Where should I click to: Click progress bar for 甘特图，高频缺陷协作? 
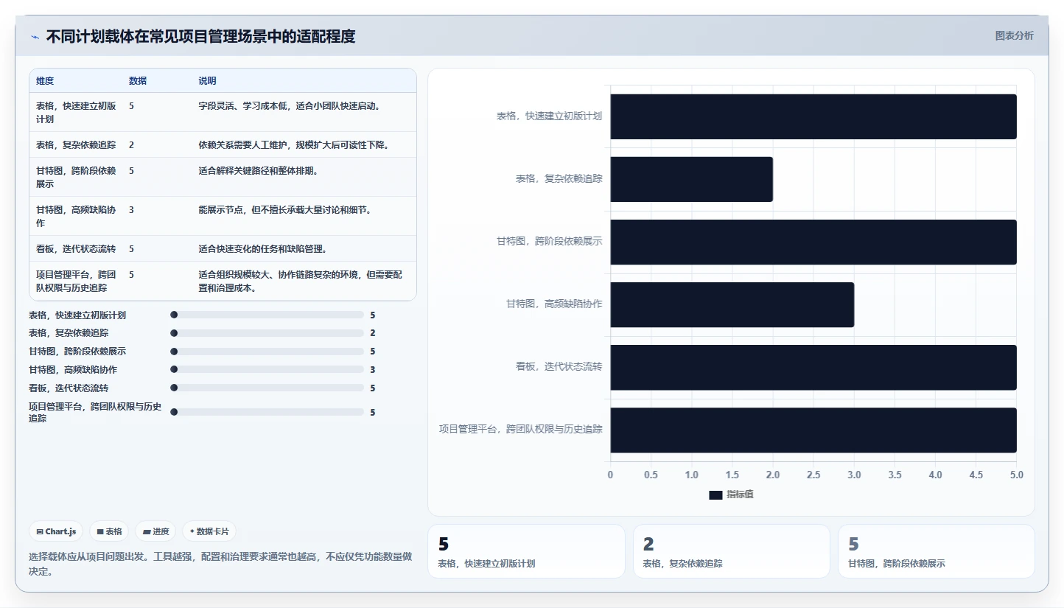pos(267,369)
